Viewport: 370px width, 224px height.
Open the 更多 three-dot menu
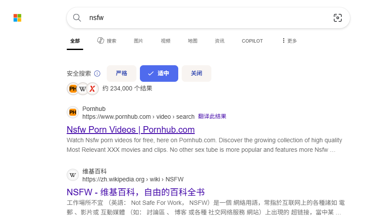click(289, 41)
